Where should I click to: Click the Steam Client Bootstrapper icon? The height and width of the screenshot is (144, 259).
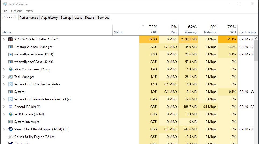[x=10, y=129]
